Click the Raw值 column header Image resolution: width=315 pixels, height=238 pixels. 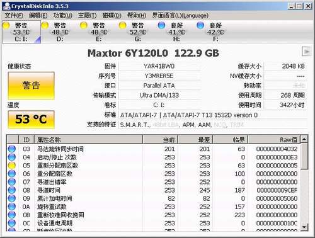click(274, 140)
